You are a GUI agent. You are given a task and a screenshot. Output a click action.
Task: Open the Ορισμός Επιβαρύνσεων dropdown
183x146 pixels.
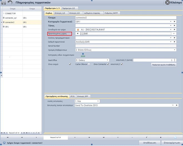[175, 50]
